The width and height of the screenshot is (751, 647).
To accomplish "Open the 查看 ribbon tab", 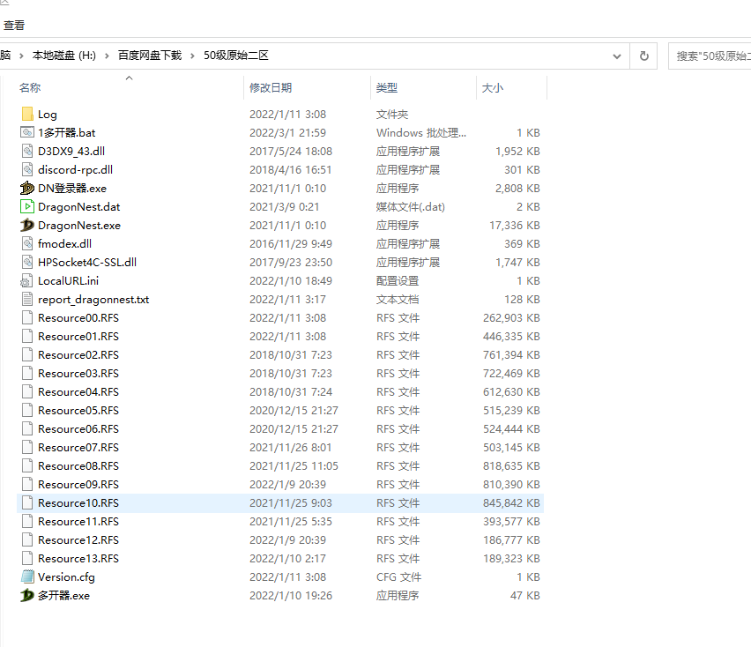I will (x=14, y=26).
